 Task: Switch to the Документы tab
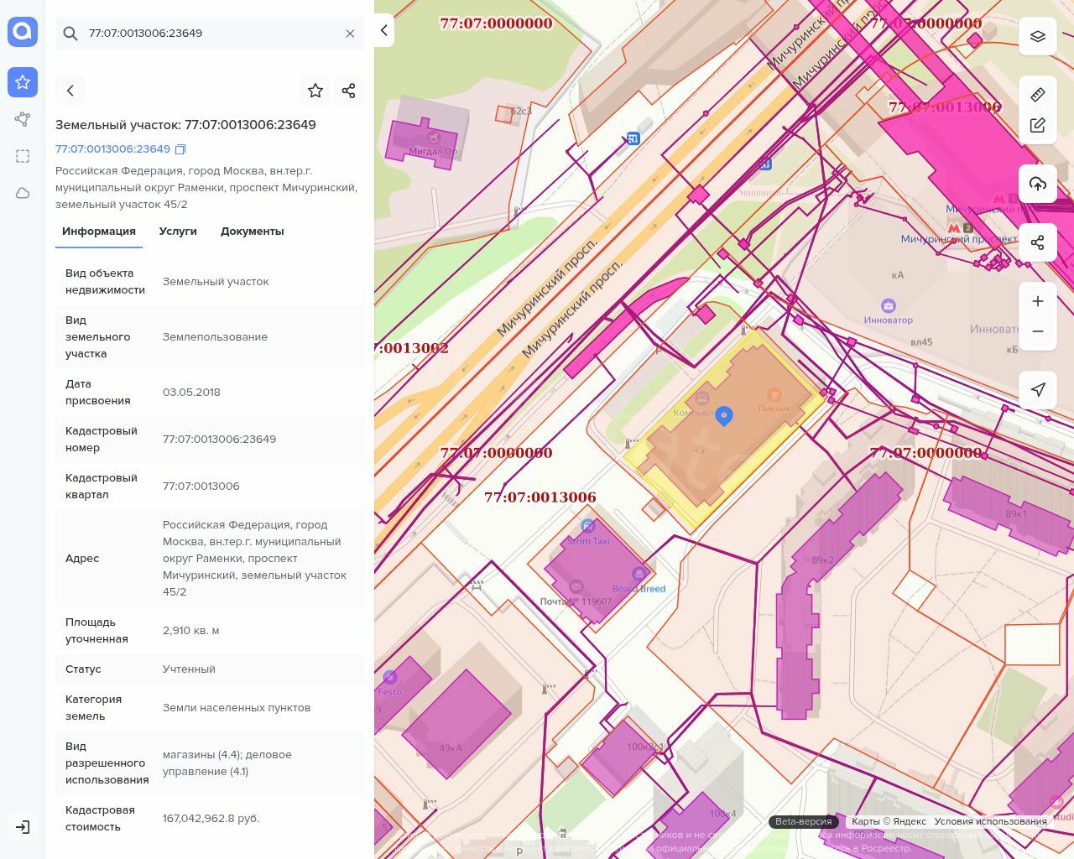tap(252, 232)
